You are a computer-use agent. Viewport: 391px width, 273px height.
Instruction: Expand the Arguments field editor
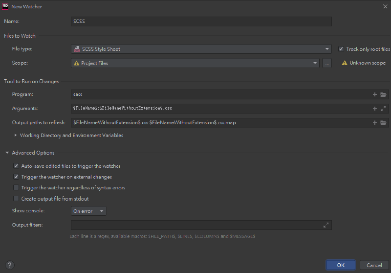click(x=383, y=108)
